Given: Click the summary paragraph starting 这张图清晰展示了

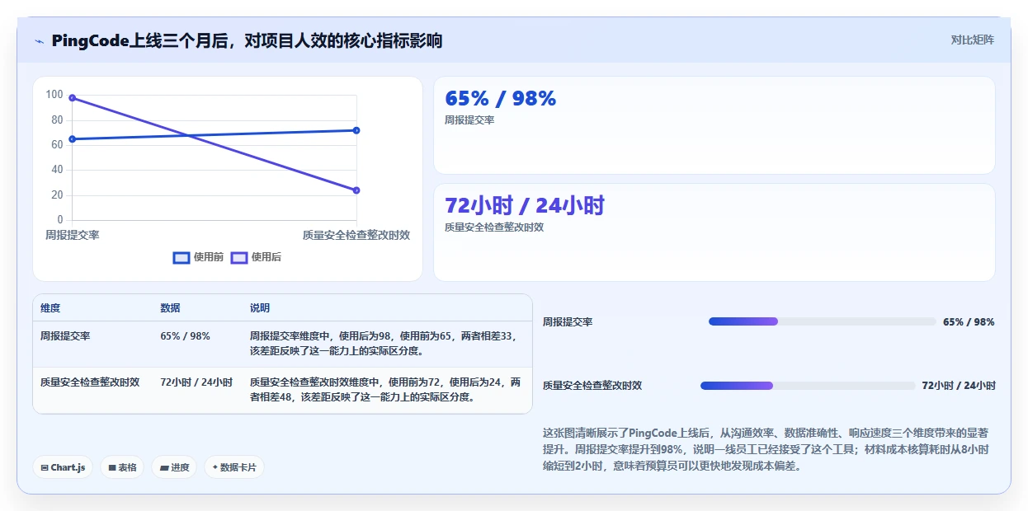Looking at the screenshot, I should tap(766, 449).
